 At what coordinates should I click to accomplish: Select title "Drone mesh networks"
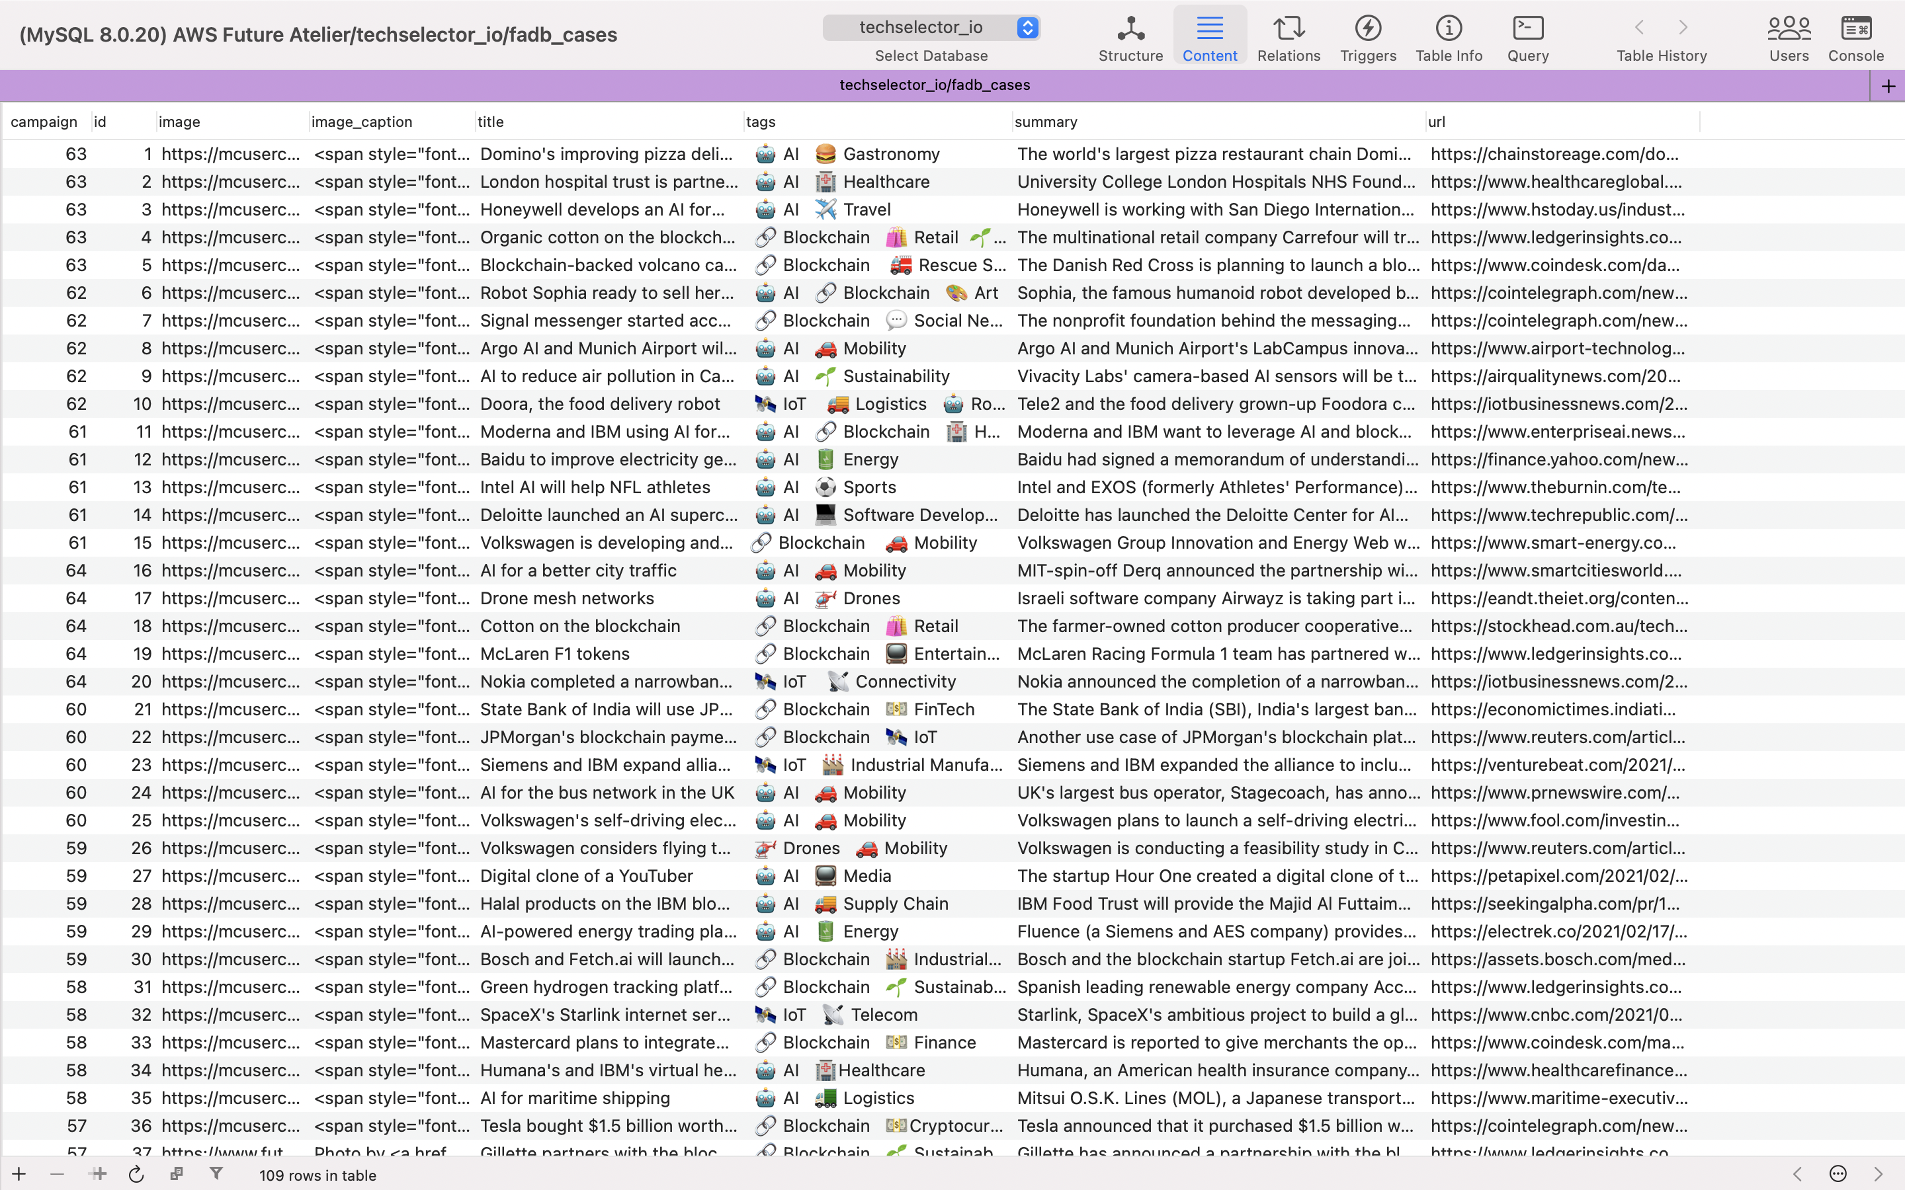click(x=609, y=599)
